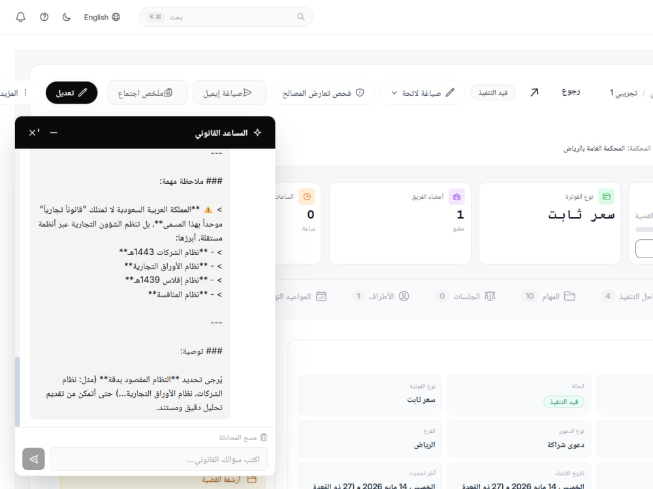Click the trash icon beside مسح المحادثة

pyautogui.click(x=264, y=437)
